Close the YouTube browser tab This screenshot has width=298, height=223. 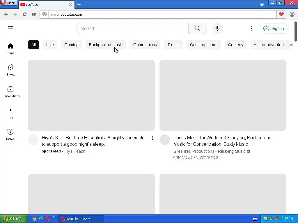tap(70, 5)
